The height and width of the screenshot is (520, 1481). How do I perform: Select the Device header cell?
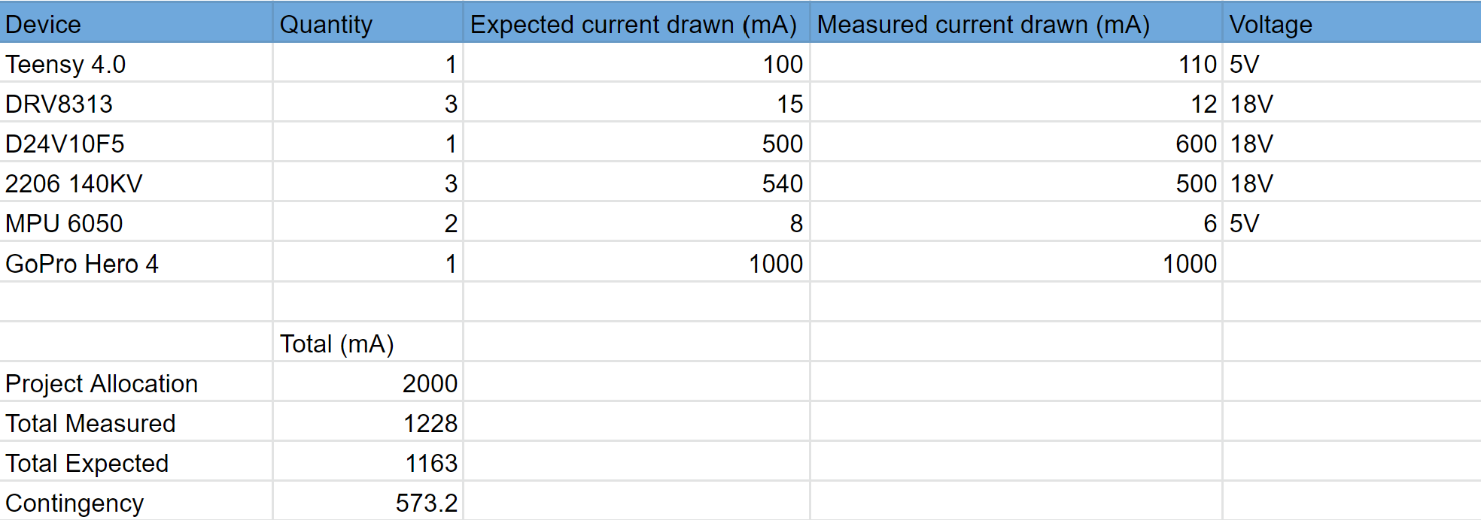pos(135,23)
